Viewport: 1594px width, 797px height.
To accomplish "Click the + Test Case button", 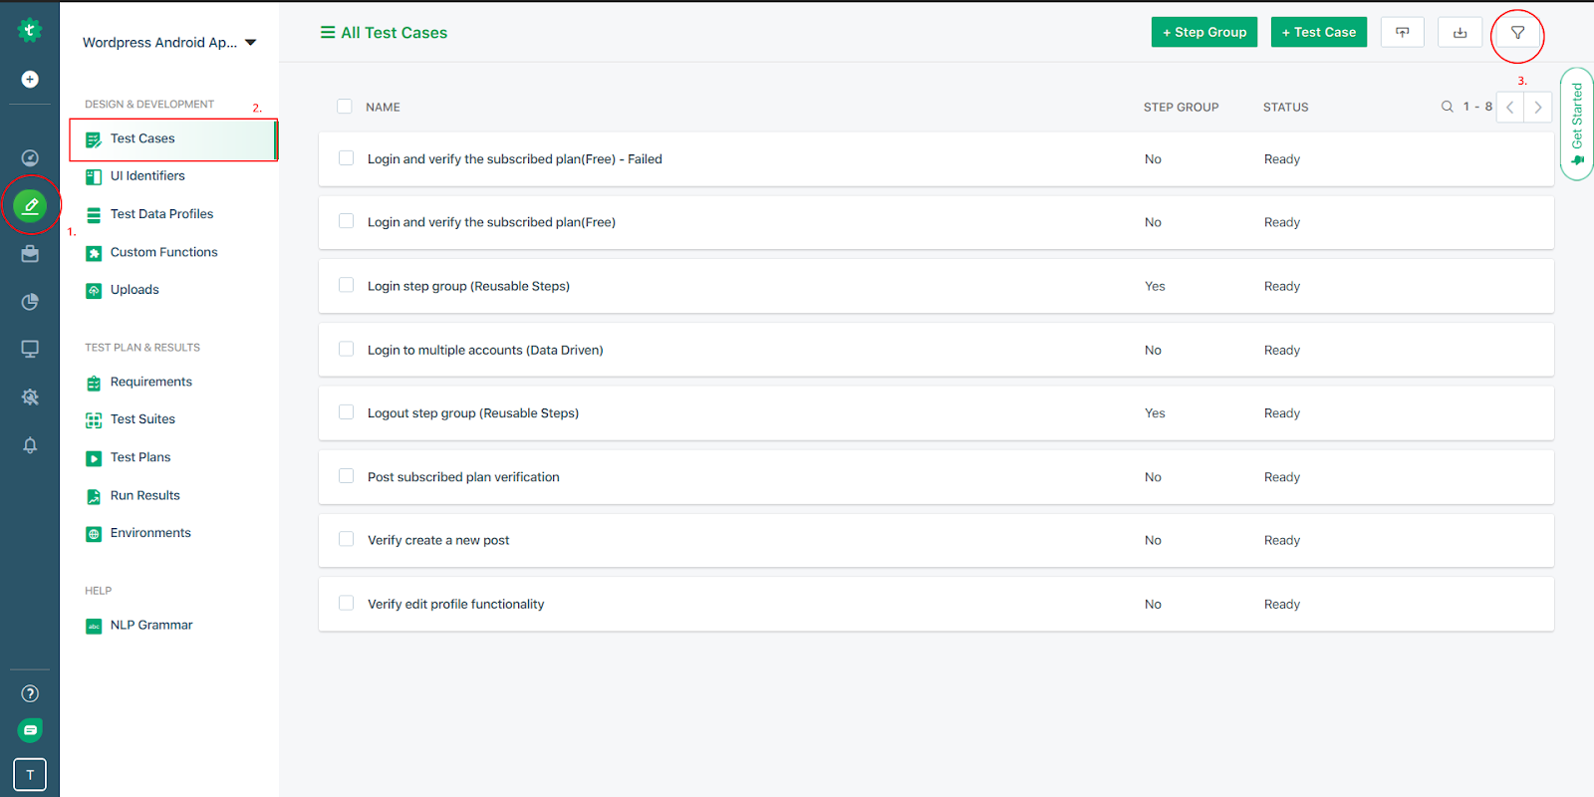I will [1319, 32].
